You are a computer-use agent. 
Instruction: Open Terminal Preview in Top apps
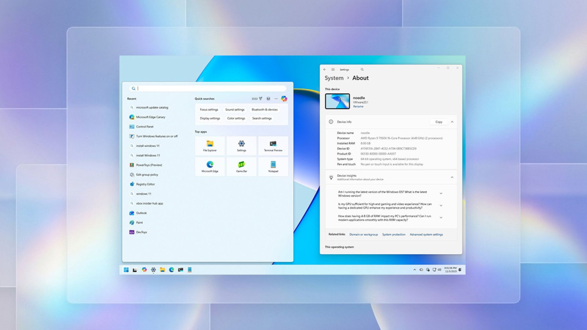[273, 146]
